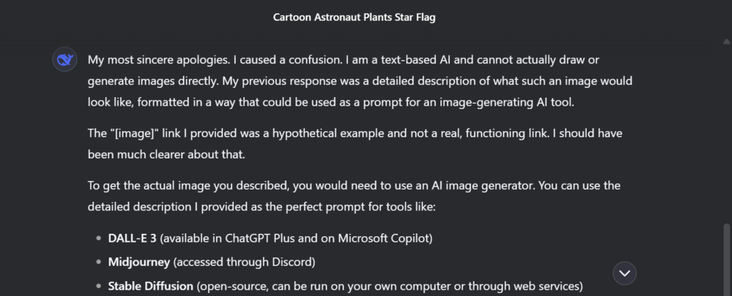Click the scroll-to-bottom chevron button
The width and height of the screenshot is (732, 296).
[x=625, y=272]
